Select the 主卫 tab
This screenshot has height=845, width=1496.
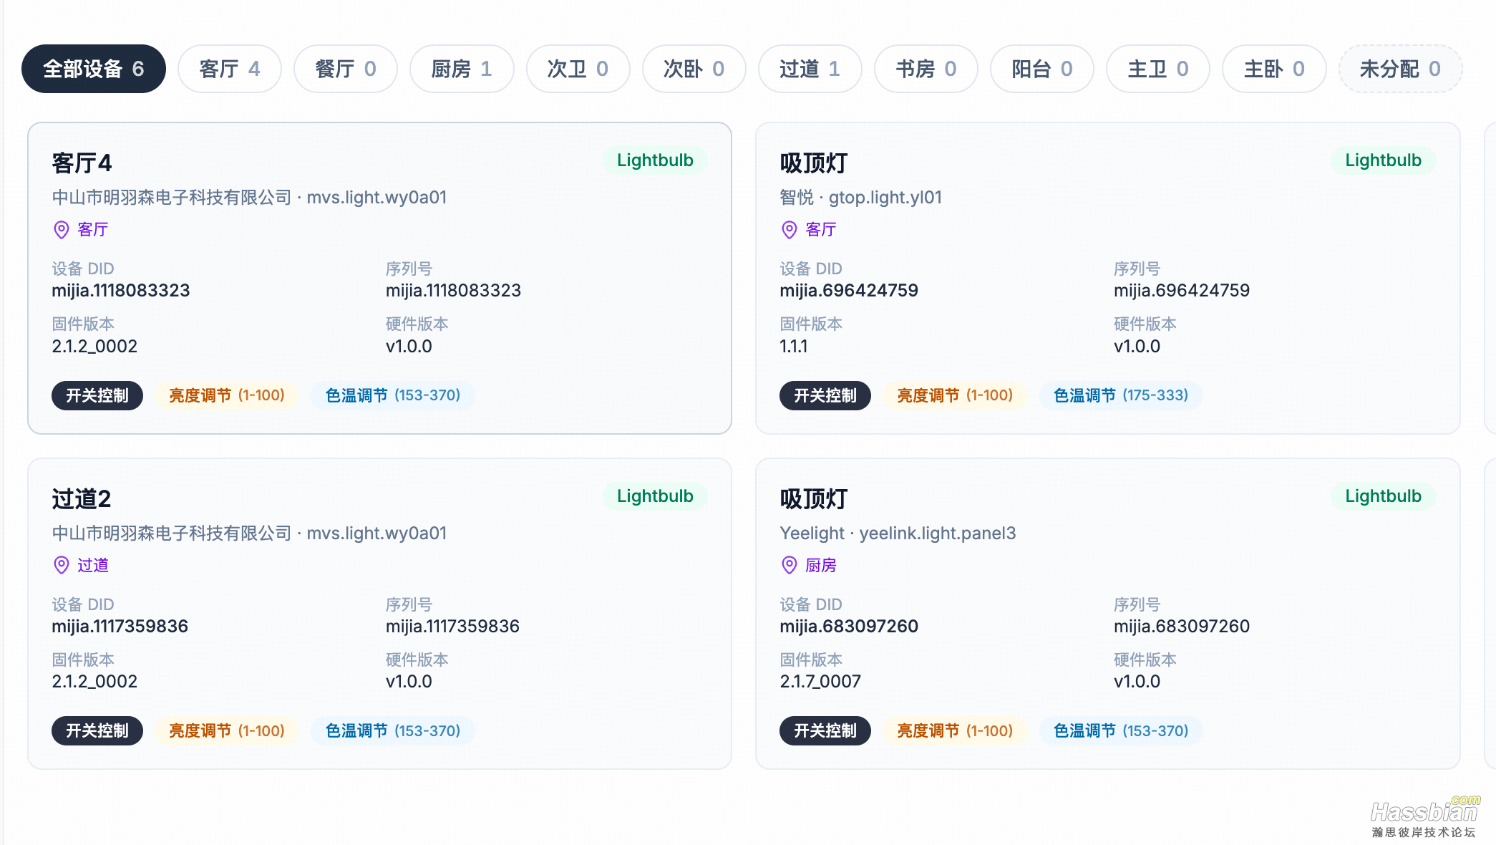coord(1158,69)
